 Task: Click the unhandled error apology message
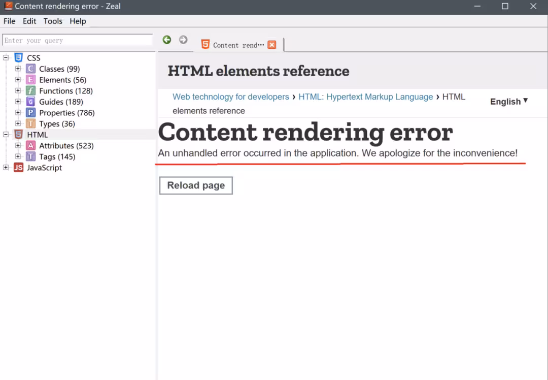pyautogui.click(x=337, y=153)
